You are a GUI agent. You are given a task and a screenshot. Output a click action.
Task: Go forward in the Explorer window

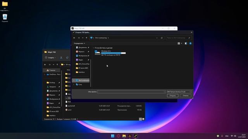click(50, 64)
